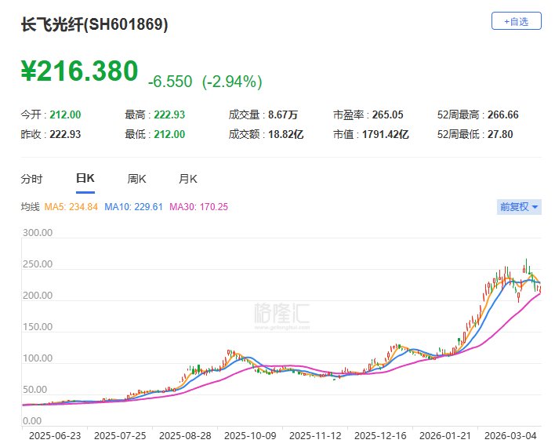Click the 150.00 price axis label
This screenshot has height=447, width=555.
(38, 327)
